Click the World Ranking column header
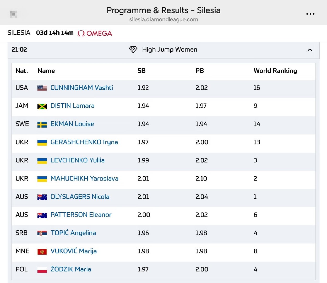 click(x=275, y=71)
